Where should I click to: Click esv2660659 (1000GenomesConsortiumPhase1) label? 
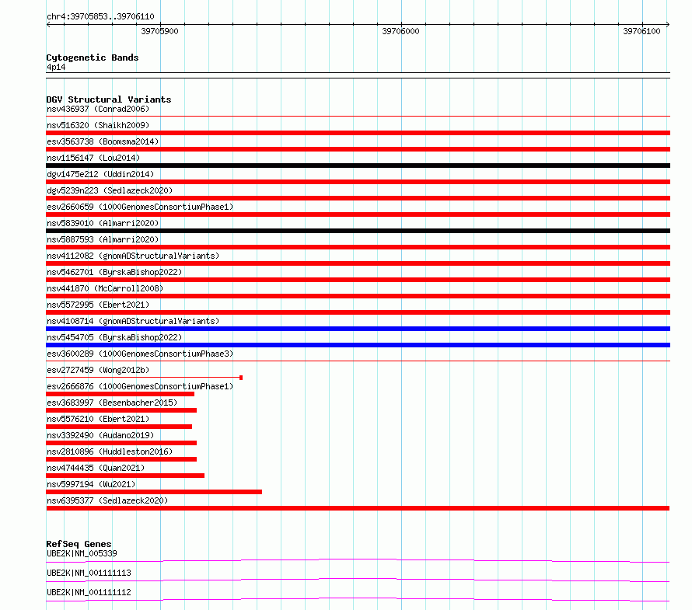point(140,207)
